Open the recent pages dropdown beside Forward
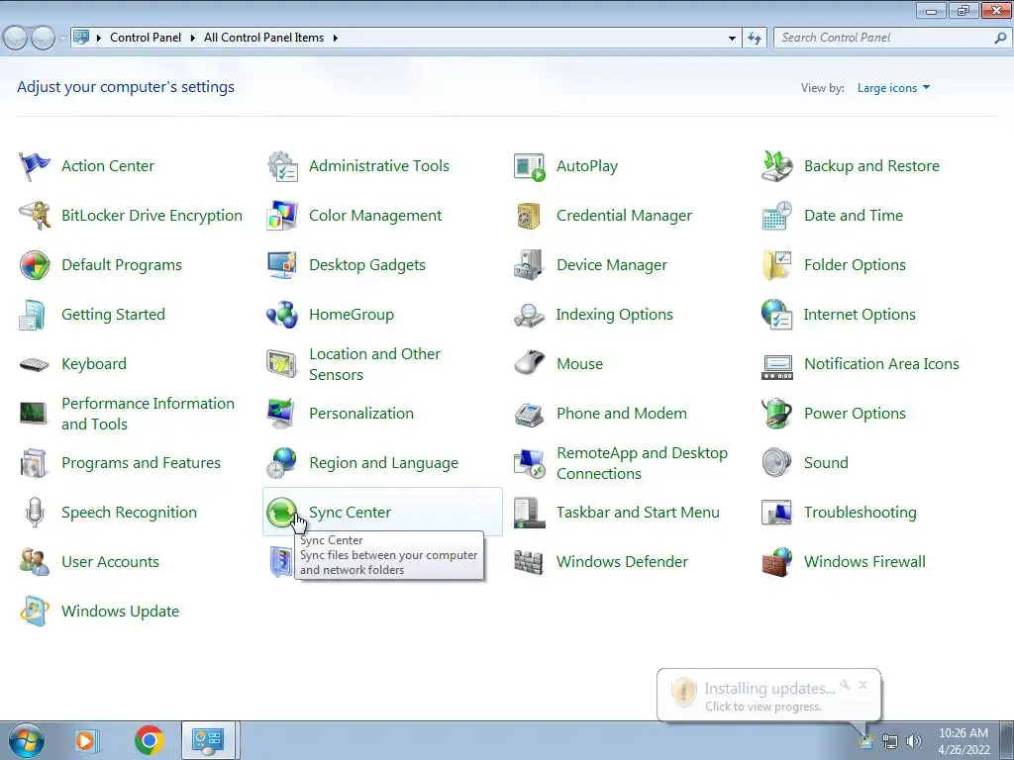The height and width of the screenshot is (760, 1014). [62, 39]
